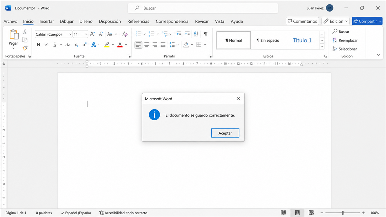Center align the text
The height and width of the screenshot is (217, 386).
tap(147, 45)
